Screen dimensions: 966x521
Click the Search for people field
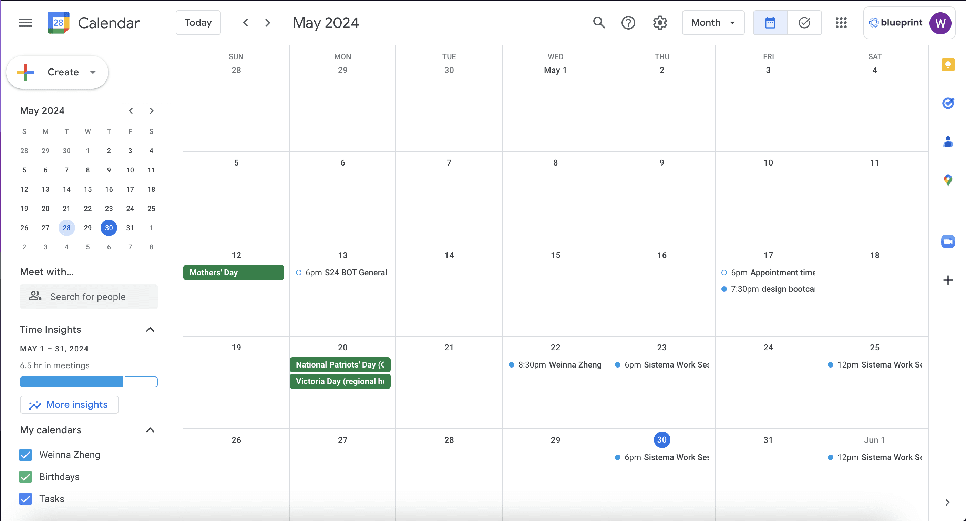[89, 297]
